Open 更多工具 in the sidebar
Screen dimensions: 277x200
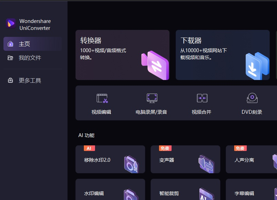pyautogui.click(x=33, y=80)
